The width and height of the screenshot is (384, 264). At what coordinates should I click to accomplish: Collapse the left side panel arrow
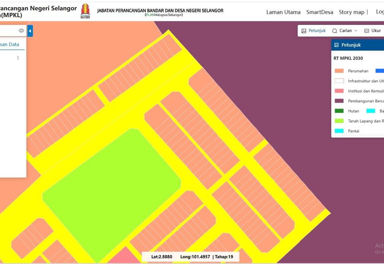pos(30,31)
